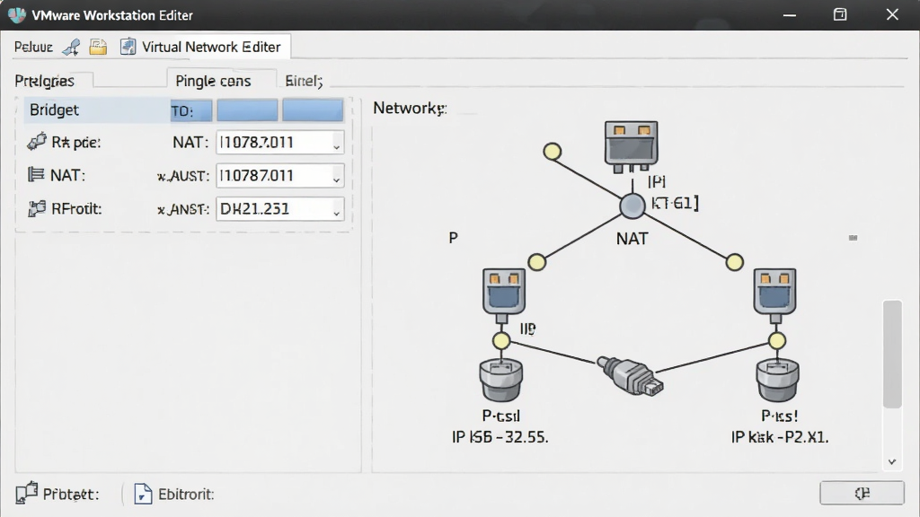Click the yellow node above P-ks! device
920x517 pixels.
pos(777,340)
